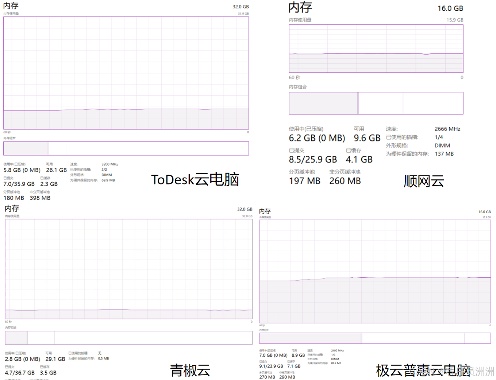Click the memory composition bar above 2666 MHz
This screenshot has width=496, height=380.
[376, 103]
